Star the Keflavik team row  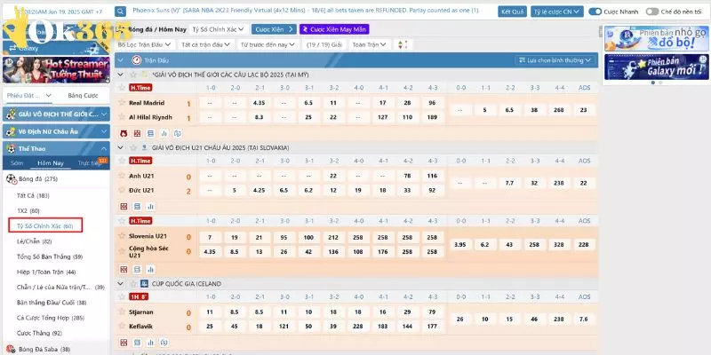point(122,326)
